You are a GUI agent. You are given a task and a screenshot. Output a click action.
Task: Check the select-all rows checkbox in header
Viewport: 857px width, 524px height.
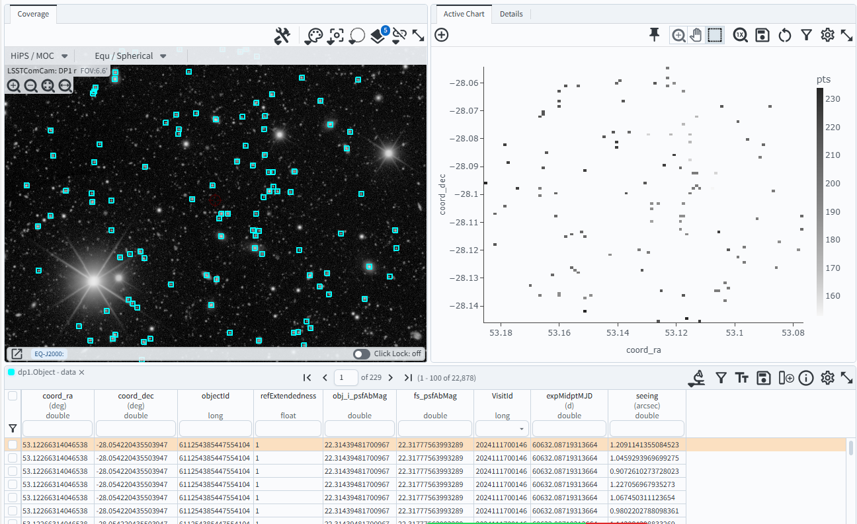pos(13,396)
